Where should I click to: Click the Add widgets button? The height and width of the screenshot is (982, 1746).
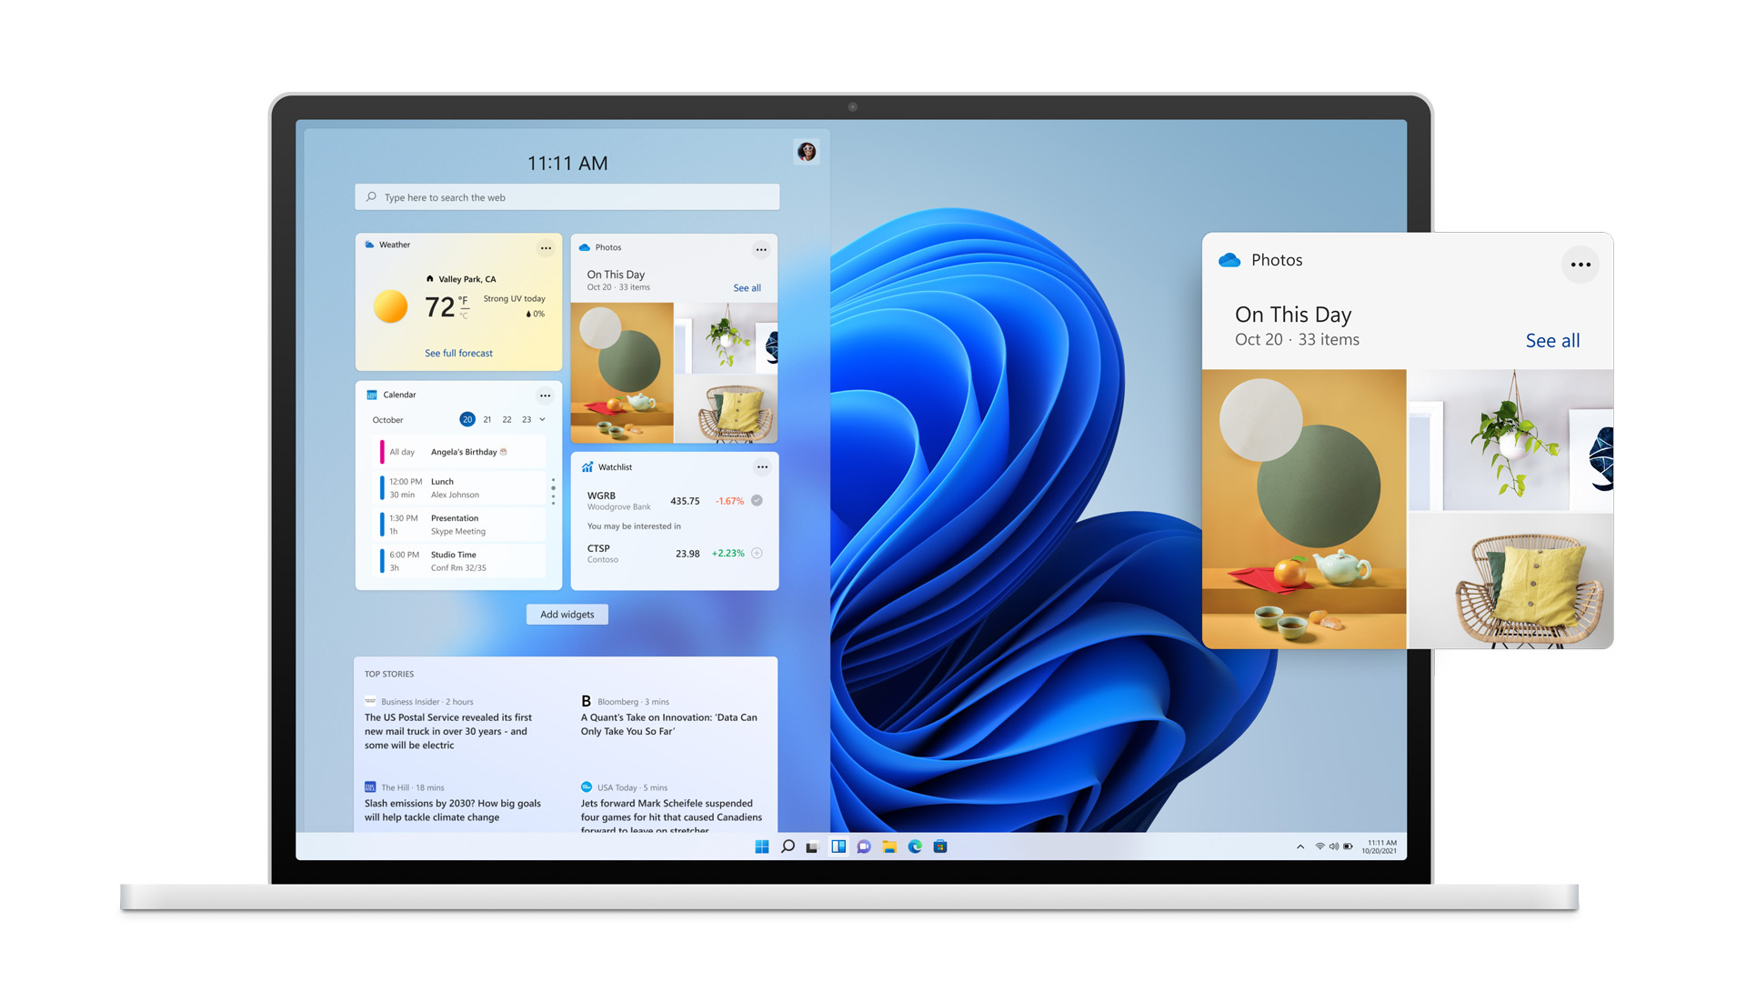click(567, 613)
